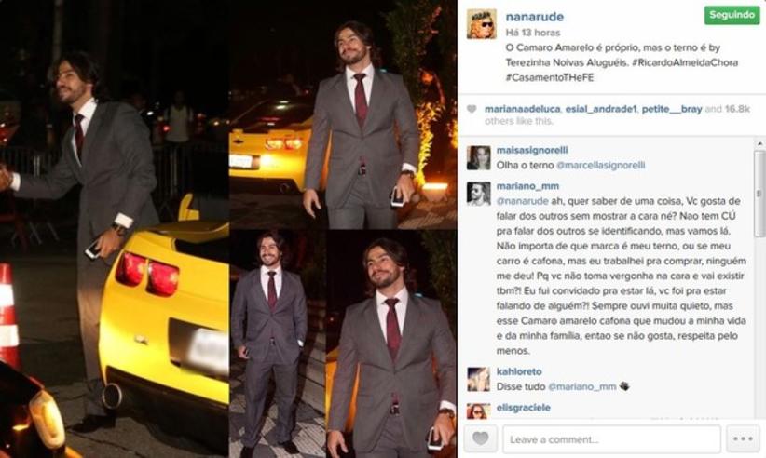The width and height of the screenshot is (766, 458).
Task: Click maisasignorelli commenter avatar
Action: click(478, 157)
